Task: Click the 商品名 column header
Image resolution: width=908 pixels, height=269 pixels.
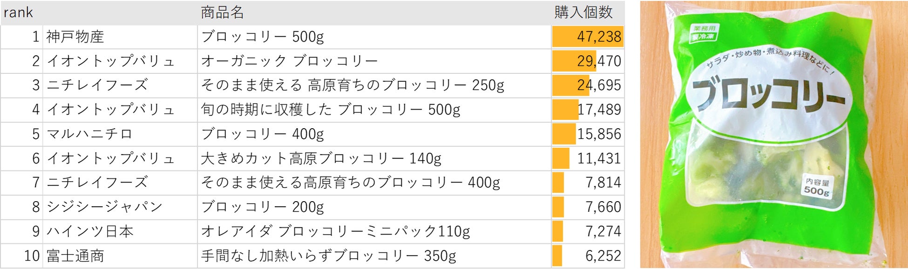Action: (222, 13)
